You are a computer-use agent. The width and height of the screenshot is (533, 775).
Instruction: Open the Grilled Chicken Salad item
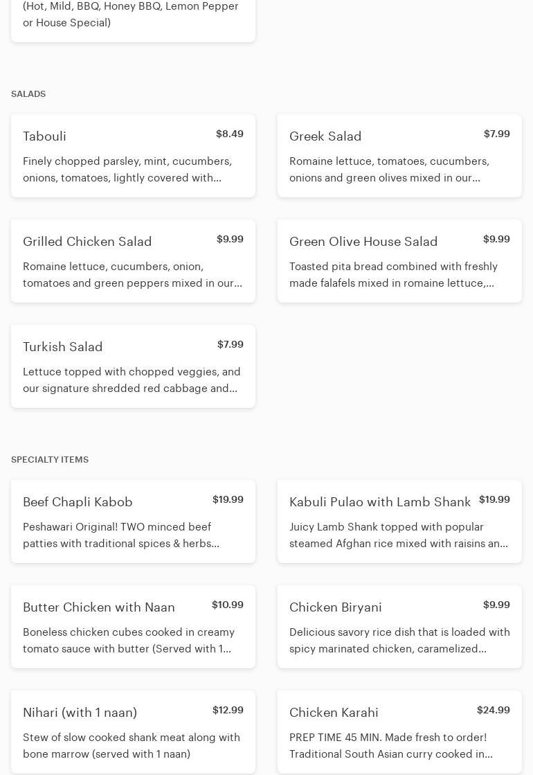(133, 261)
